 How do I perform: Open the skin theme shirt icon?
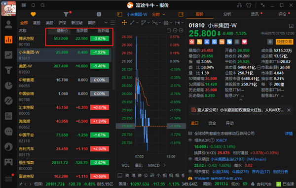click(249, 5)
